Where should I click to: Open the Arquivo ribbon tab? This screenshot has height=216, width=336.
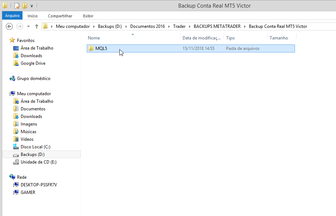[12, 16]
